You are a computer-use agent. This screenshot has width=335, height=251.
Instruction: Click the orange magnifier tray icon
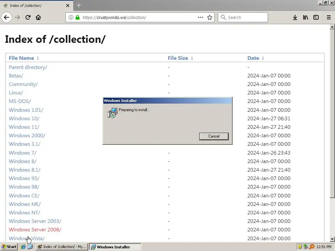pyautogui.click(x=312, y=247)
